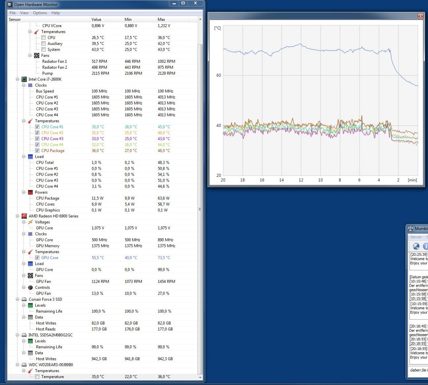Click the INTEL SSD Data icon
Screen dimensions: 428x385
[30, 353]
